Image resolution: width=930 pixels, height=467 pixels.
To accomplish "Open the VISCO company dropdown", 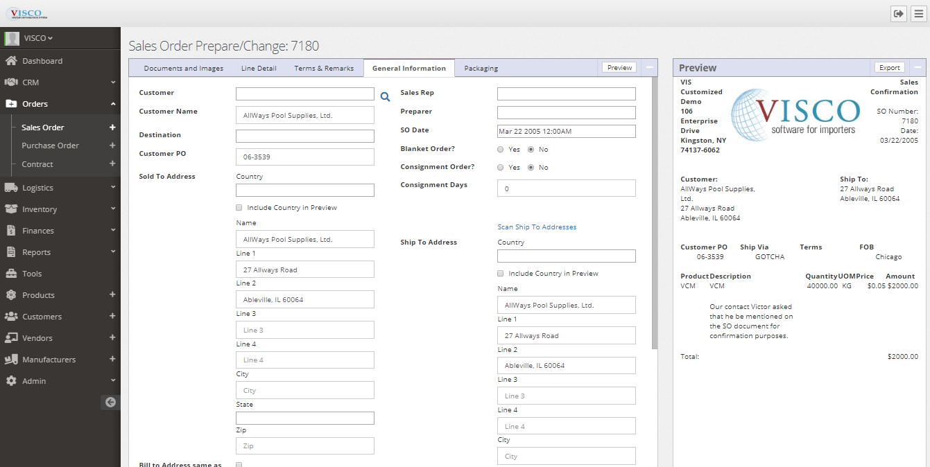I will (x=36, y=37).
